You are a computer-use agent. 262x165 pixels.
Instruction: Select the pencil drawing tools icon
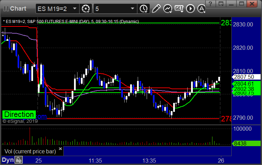click(x=156, y=9)
